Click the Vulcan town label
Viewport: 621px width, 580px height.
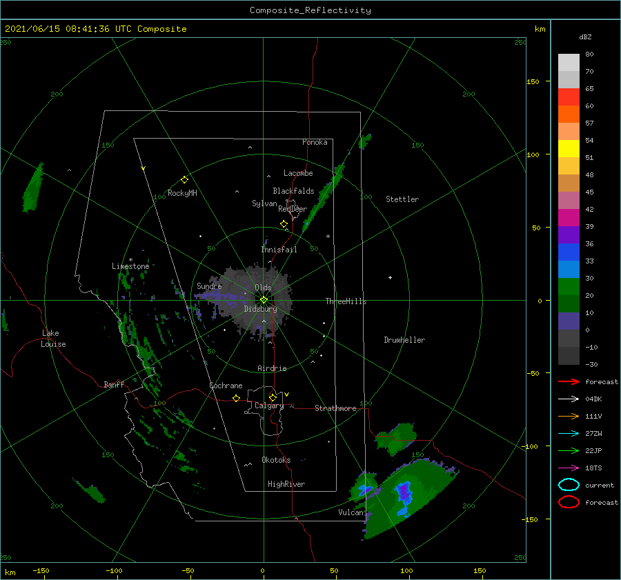351,512
